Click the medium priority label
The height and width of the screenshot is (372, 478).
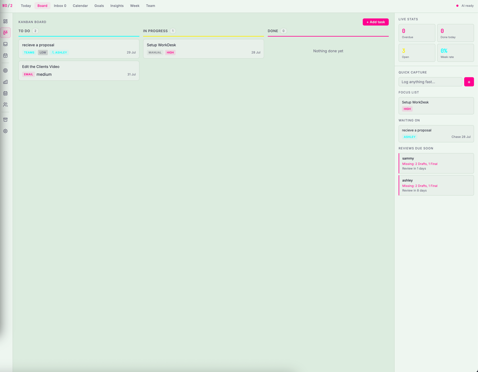click(x=44, y=74)
